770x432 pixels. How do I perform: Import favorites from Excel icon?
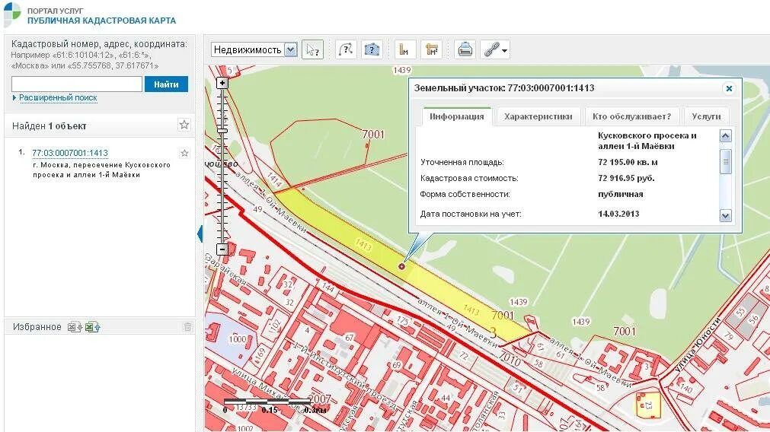coord(75,327)
